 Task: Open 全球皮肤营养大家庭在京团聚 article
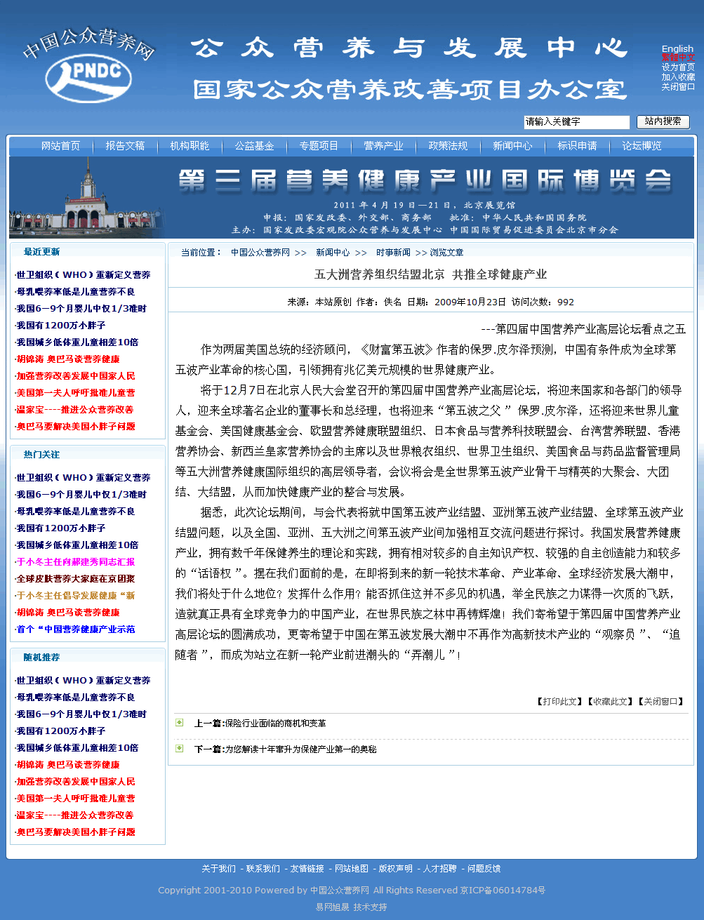pyautogui.click(x=76, y=579)
